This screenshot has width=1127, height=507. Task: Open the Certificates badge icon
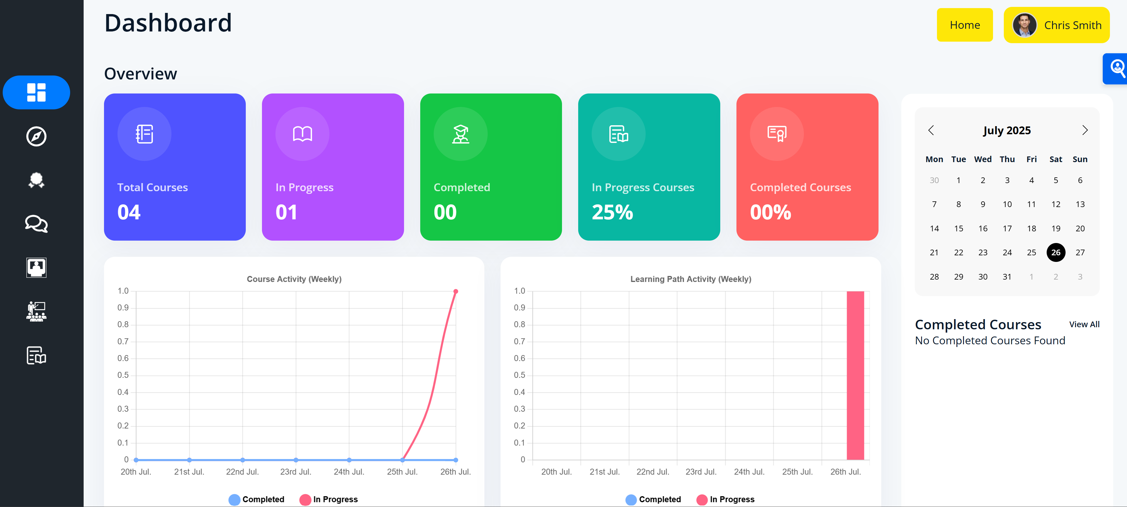[36, 180]
